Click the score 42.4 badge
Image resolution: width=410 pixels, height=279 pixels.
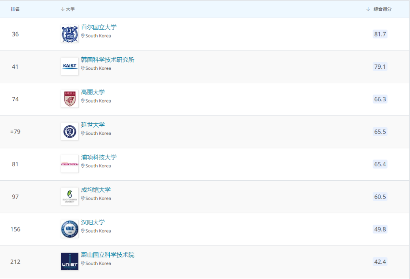coord(380,262)
